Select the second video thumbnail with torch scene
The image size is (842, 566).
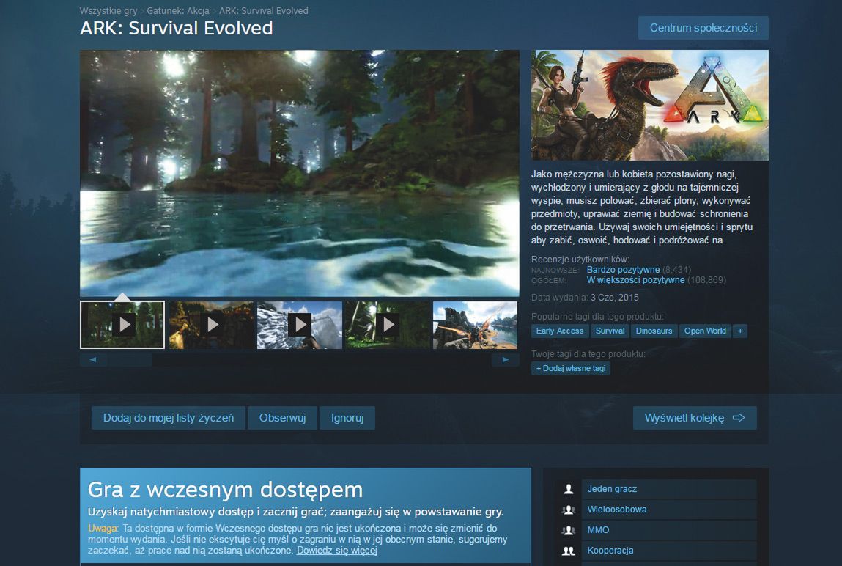click(211, 325)
